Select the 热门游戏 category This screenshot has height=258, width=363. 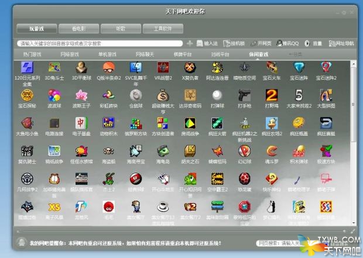click(32, 54)
